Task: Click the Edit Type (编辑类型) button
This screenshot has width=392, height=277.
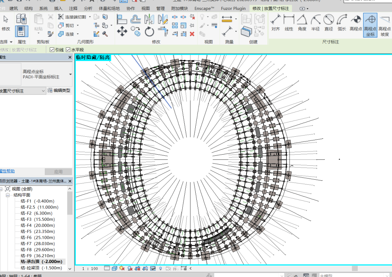Action: tap(59, 90)
